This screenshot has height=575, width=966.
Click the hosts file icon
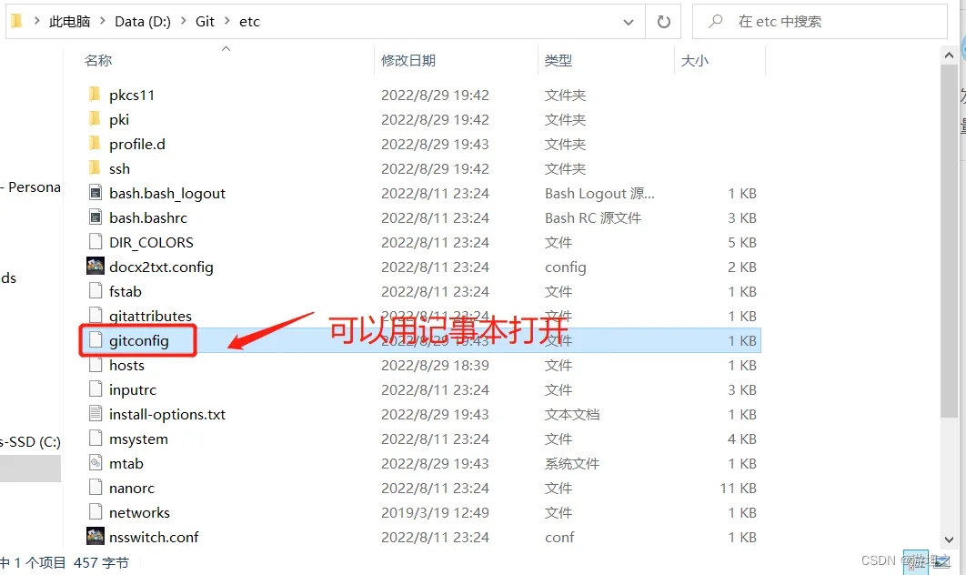[96, 365]
